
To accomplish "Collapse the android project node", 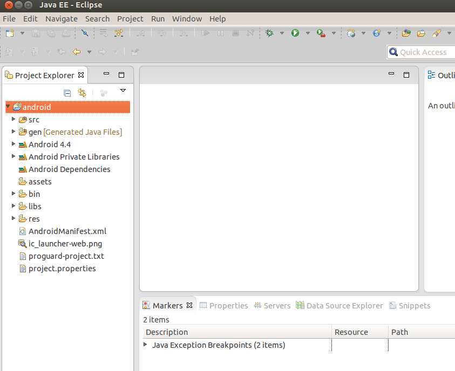I will 8,106.
